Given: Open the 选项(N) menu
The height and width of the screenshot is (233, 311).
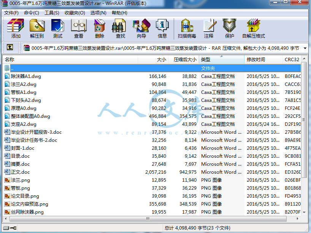Looking at the screenshot, I should [98, 13].
